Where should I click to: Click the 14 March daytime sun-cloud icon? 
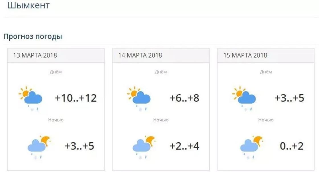tap(139, 98)
